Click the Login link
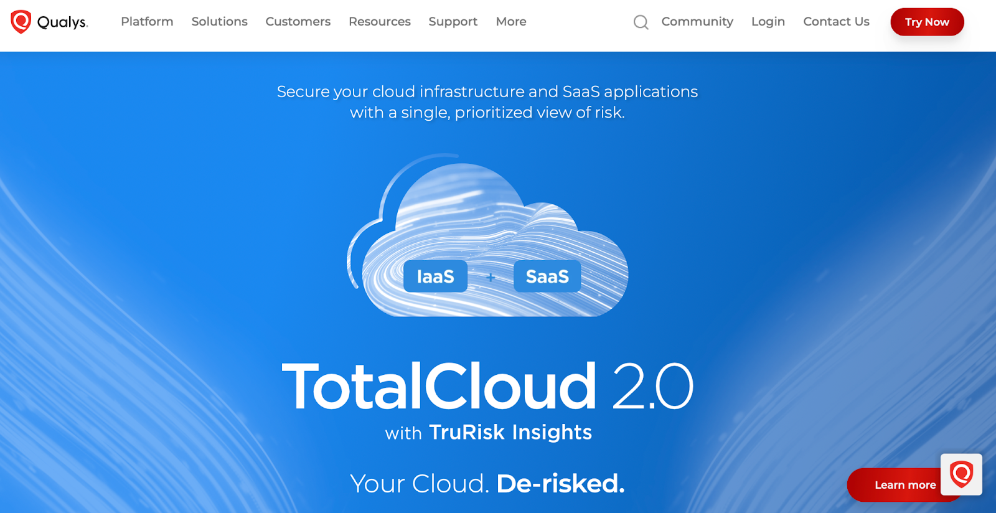Screen dimensions: 996x513 (x=768, y=22)
